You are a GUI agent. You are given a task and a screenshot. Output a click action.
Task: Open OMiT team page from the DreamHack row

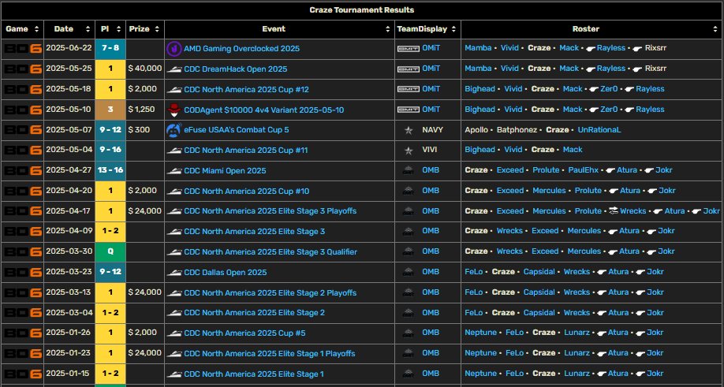pos(431,69)
